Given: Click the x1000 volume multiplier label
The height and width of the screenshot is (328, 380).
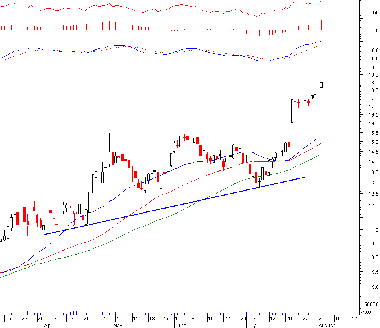Looking at the screenshot, I should [x=366, y=312].
